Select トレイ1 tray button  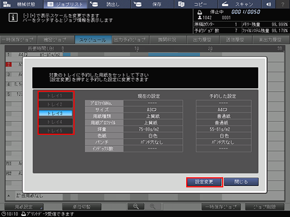click(56, 96)
